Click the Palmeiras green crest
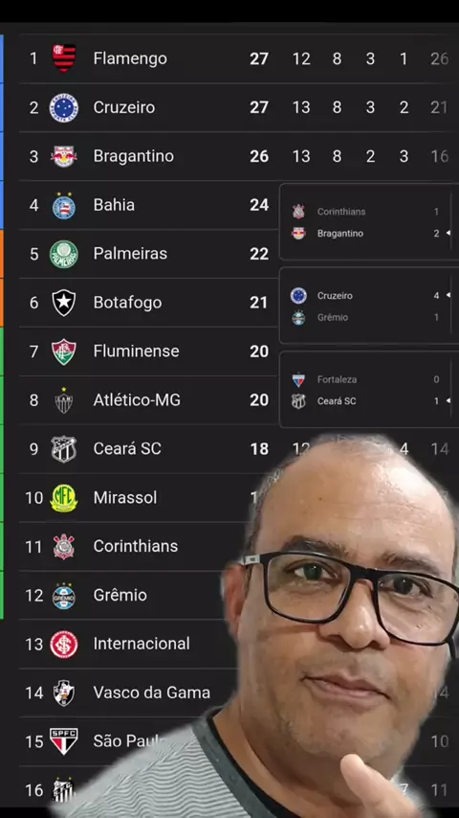The width and height of the screenshot is (459, 818). pos(64,254)
